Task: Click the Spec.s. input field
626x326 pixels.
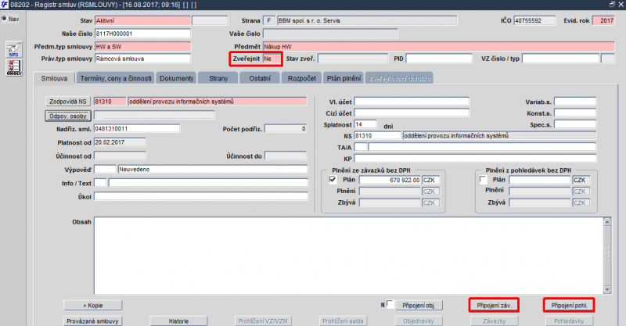Action: tap(575, 124)
